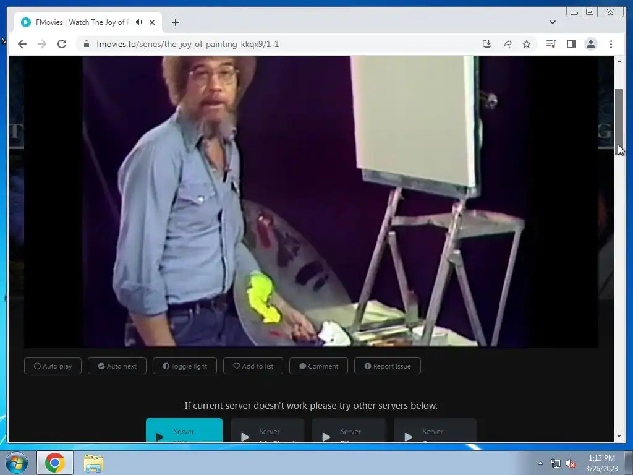
Task: Open the network status tray icon
Action: click(556, 464)
